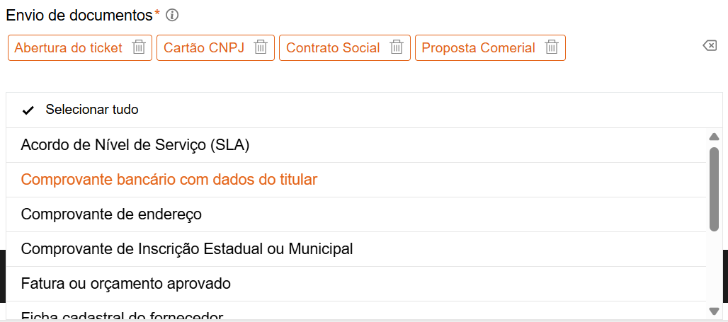This screenshot has width=728, height=322.
Task: Click the Abertura do ticket tag label
Action: (68, 48)
